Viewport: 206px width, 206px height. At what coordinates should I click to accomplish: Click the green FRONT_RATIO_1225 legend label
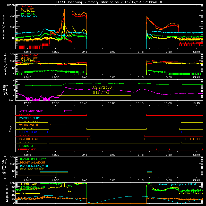[x=33, y=187]
